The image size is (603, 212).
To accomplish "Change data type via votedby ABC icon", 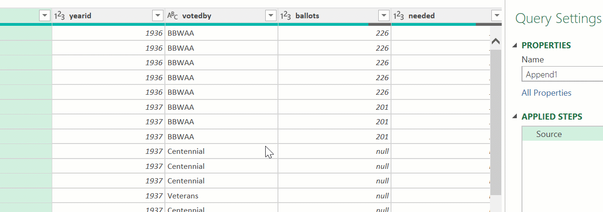I will tap(172, 16).
